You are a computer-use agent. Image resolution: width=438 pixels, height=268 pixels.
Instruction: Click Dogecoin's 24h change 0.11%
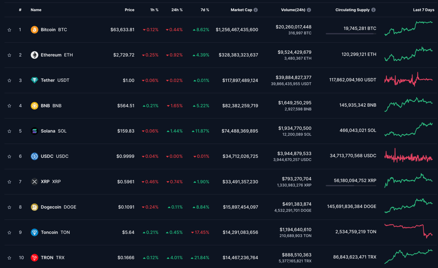coord(175,207)
